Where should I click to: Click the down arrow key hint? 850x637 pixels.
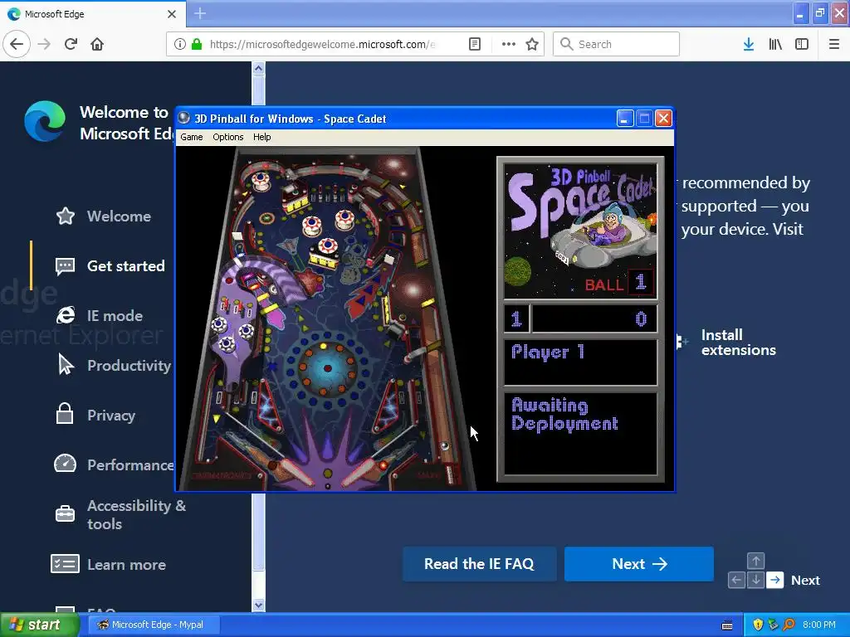(x=755, y=580)
